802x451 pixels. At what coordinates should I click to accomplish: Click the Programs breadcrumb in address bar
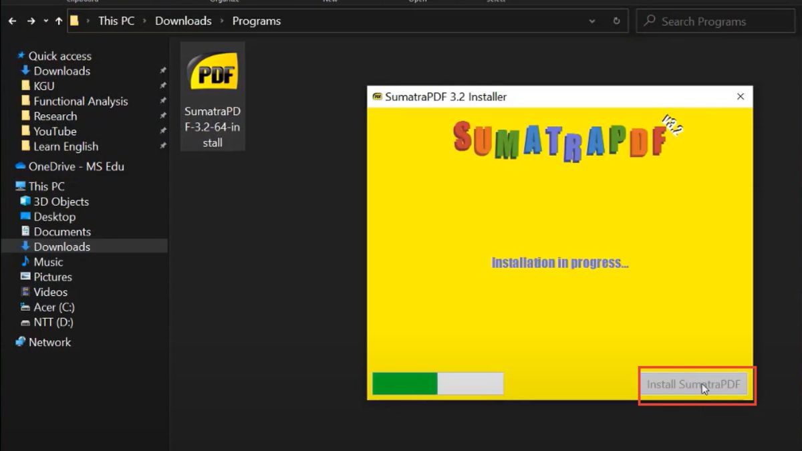[x=257, y=21]
